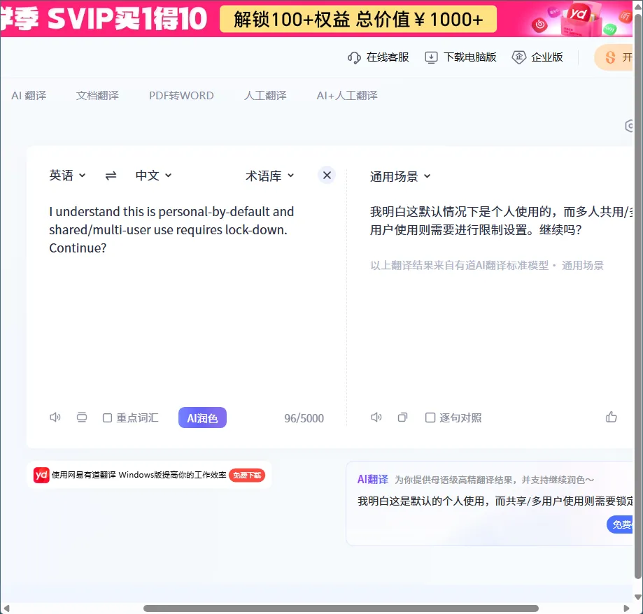Click the enterprise edition badge icon

click(518, 57)
